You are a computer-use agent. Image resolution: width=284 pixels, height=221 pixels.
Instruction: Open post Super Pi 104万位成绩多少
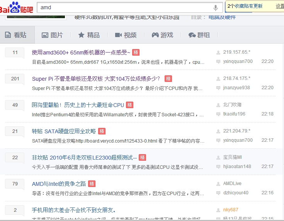96,79
